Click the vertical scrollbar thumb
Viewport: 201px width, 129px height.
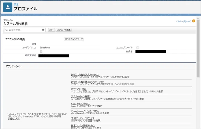(198, 48)
